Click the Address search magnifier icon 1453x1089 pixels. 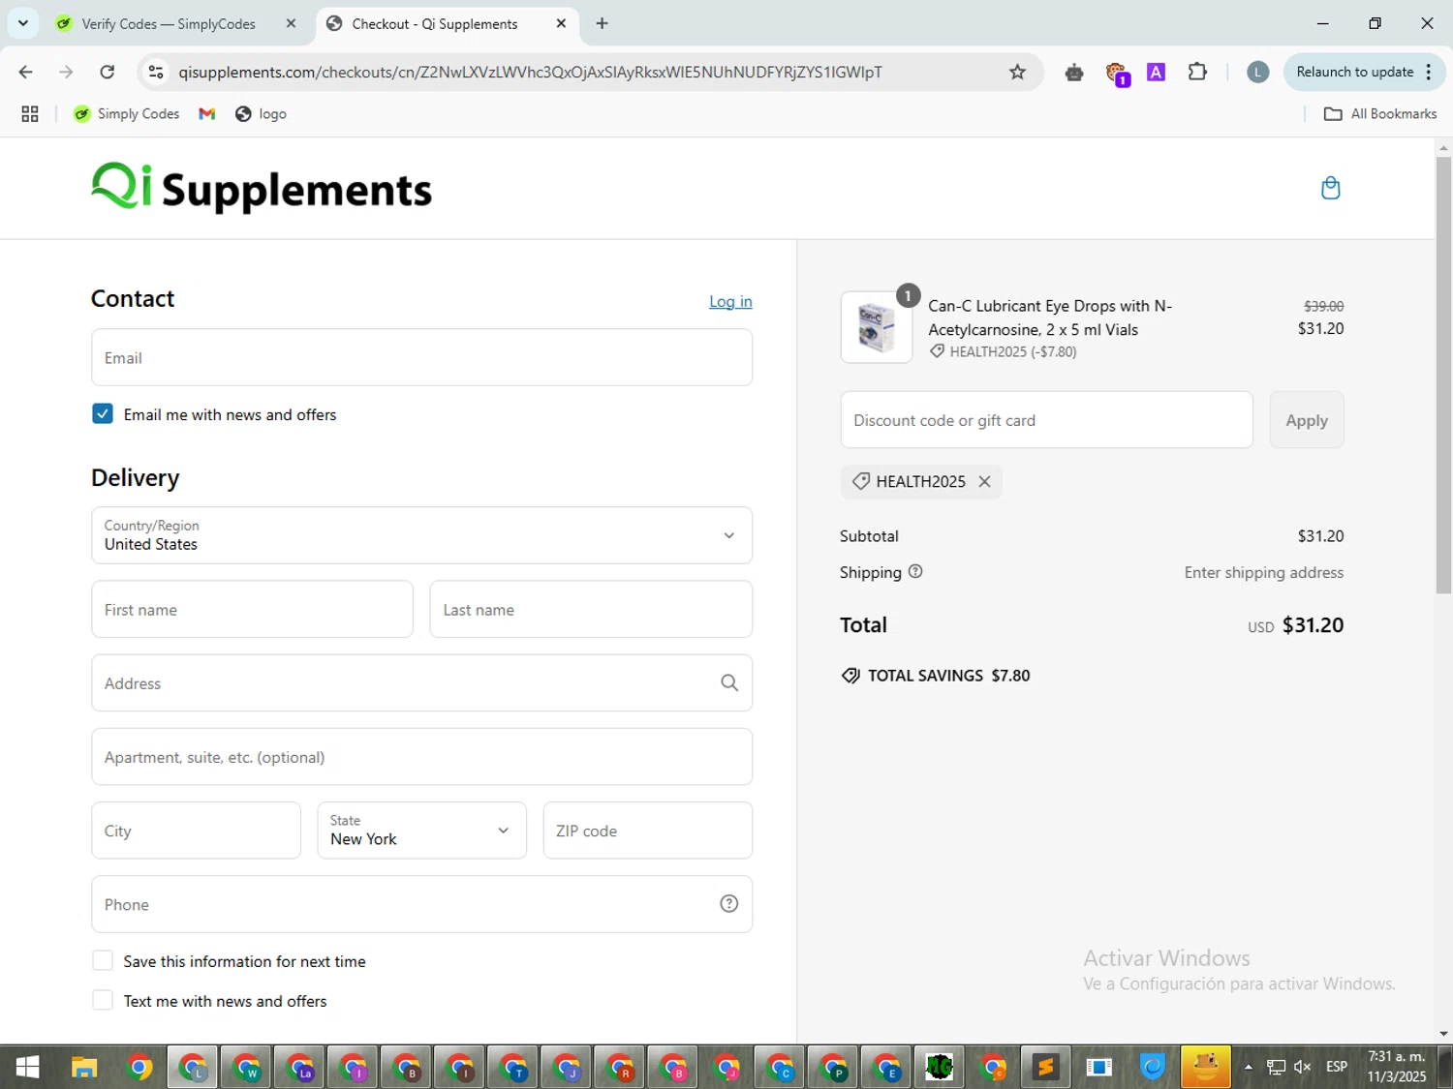pos(729,683)
